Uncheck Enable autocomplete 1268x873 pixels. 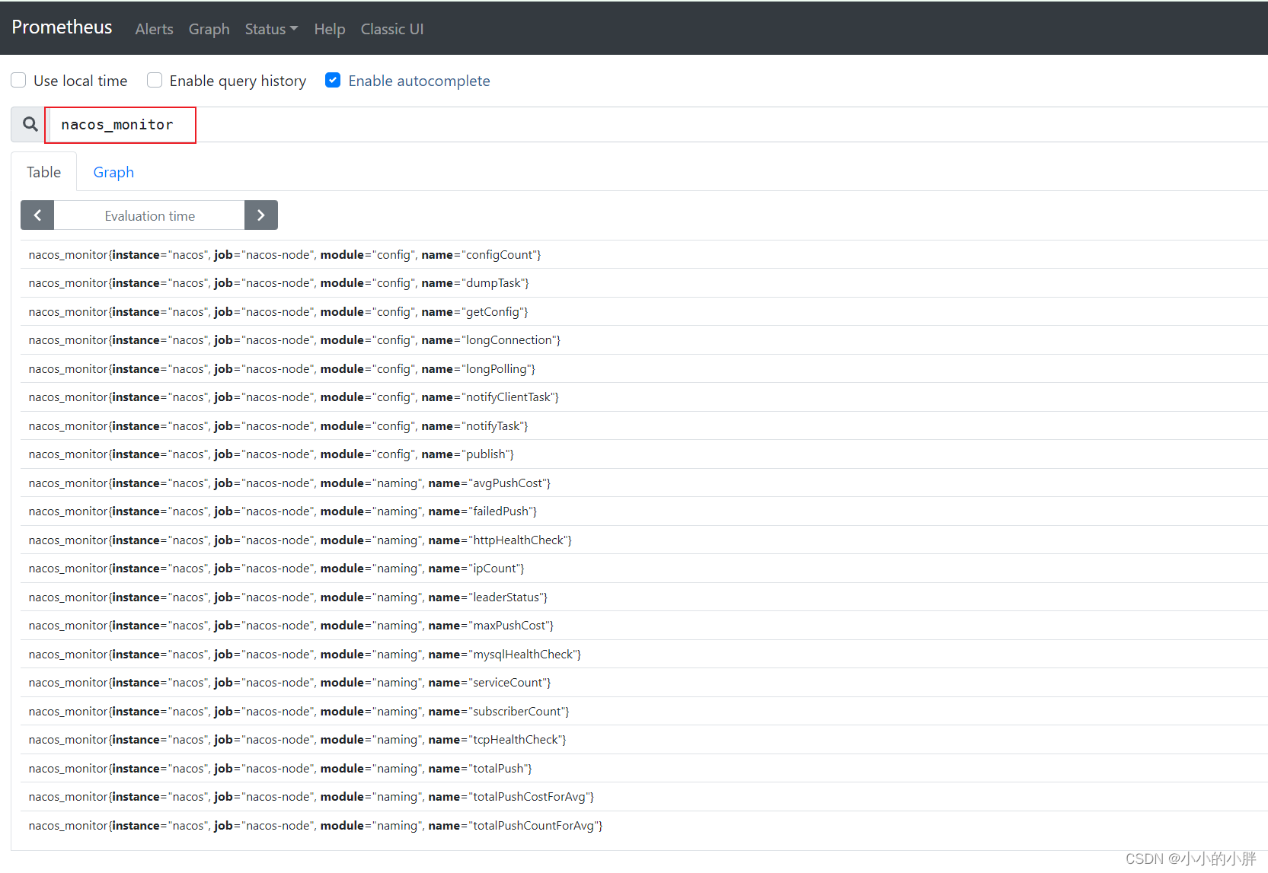pos(333,80)
